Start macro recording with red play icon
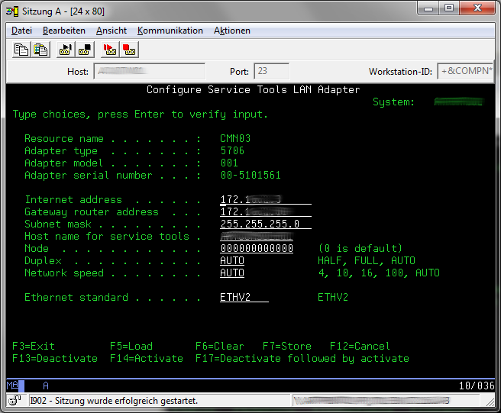Image resolution: width=501 pixels, height=413 pixels. pyautogui.click(x=110, y=50)
